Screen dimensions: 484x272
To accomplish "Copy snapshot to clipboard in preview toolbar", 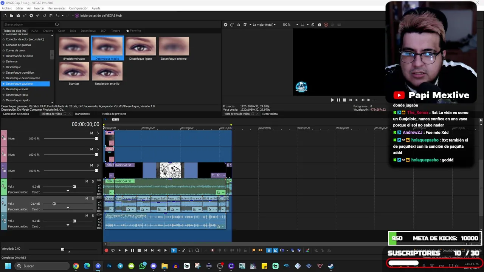I will pyautogui.click(x=313, y=25).
